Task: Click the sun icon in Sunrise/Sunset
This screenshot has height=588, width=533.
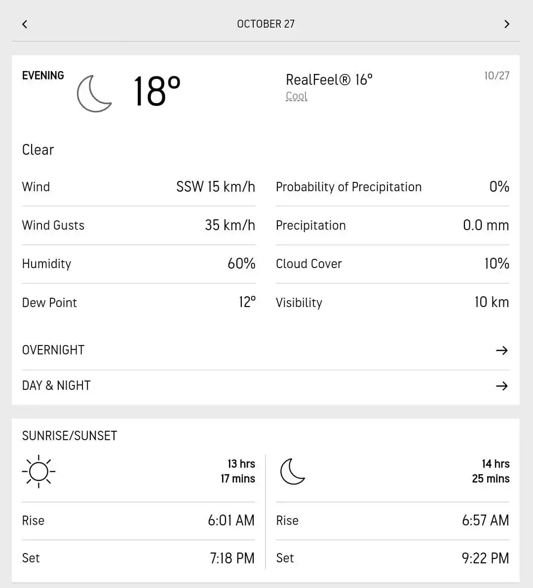Action: pyautogui.click(x=38, y=472)
